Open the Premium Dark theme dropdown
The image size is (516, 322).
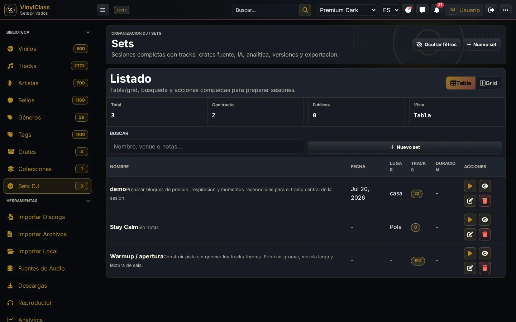click(x=347, y=10)
